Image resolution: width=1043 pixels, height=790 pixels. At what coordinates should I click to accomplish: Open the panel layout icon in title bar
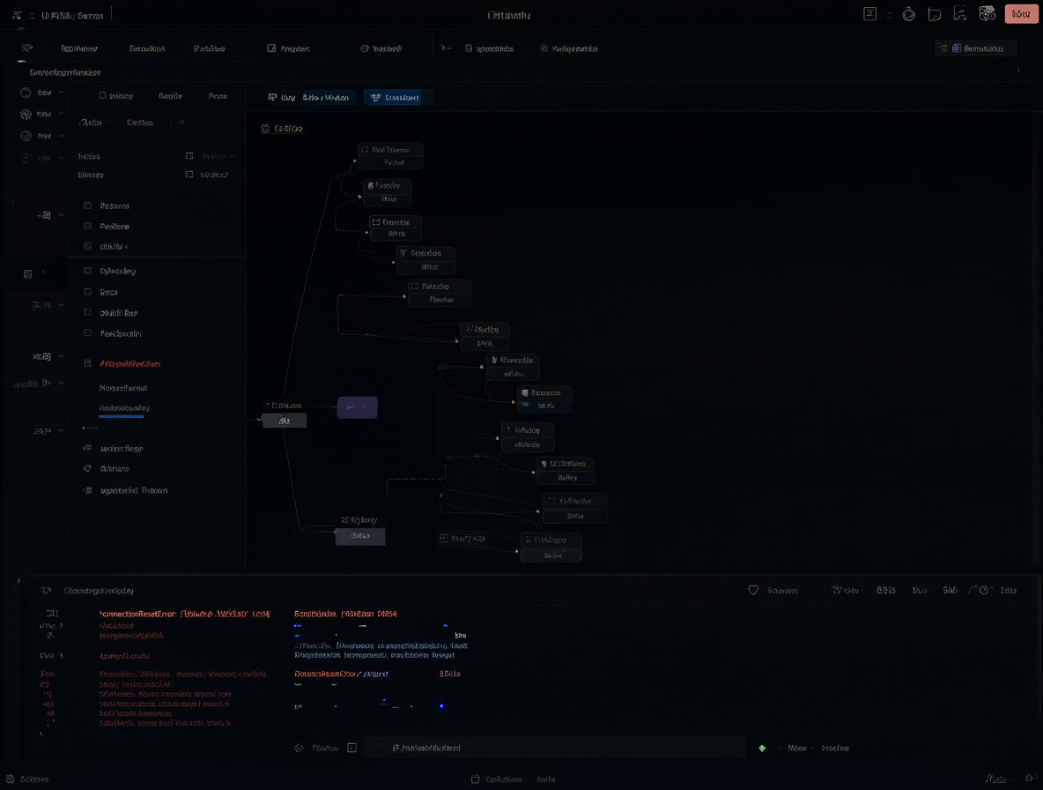pyautogui.click(x=870, y=14)
